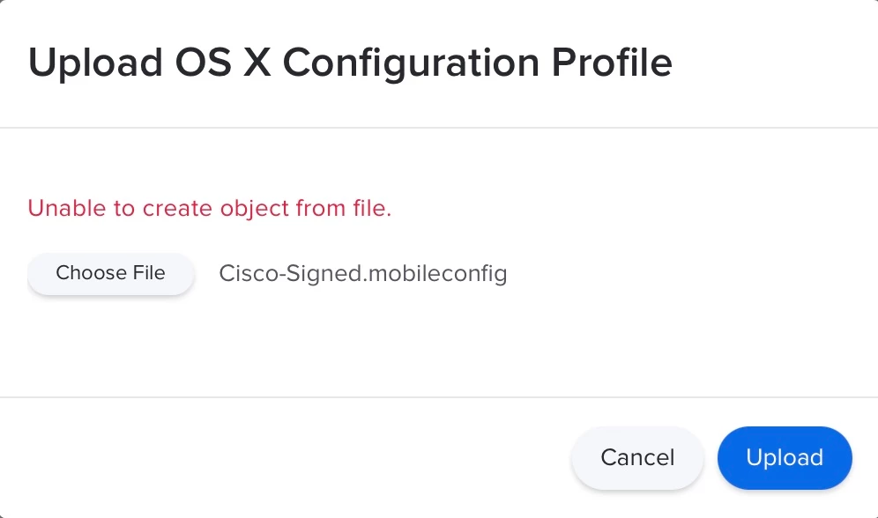Browse for a different mobileconfig file
This screenshot has height=518, width=878.
click(x=110, y=273)
